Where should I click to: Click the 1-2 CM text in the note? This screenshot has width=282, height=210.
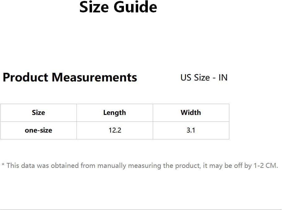click(x=266, y=165)
